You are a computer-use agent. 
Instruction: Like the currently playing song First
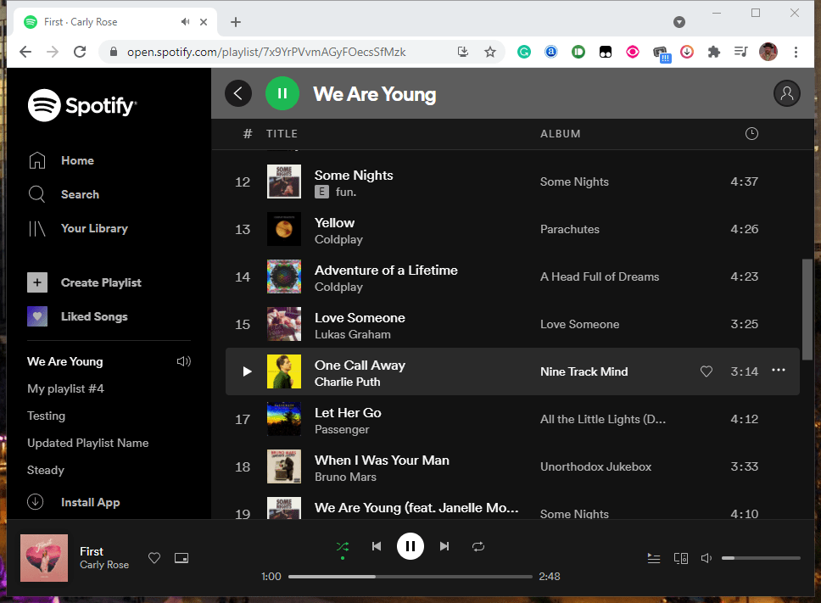point(154,558)
